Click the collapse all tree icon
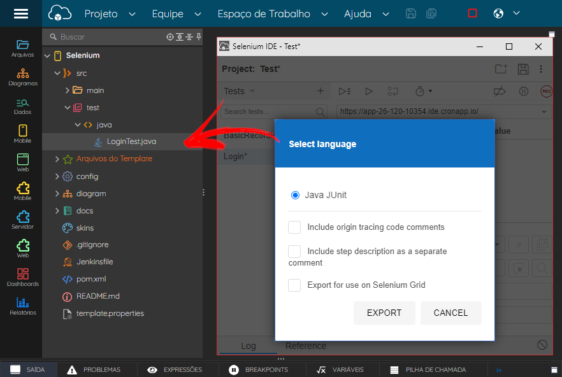This screenshot has width=562, height=377. (189, 37)
